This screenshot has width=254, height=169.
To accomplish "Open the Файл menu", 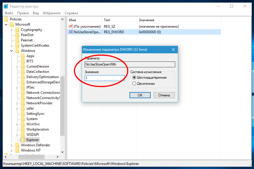I will 9,13.
